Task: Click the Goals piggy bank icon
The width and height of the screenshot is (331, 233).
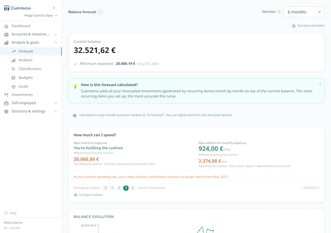Action: (14, 86)
